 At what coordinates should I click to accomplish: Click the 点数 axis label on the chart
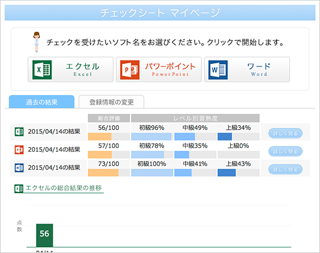tap(19, 226)
